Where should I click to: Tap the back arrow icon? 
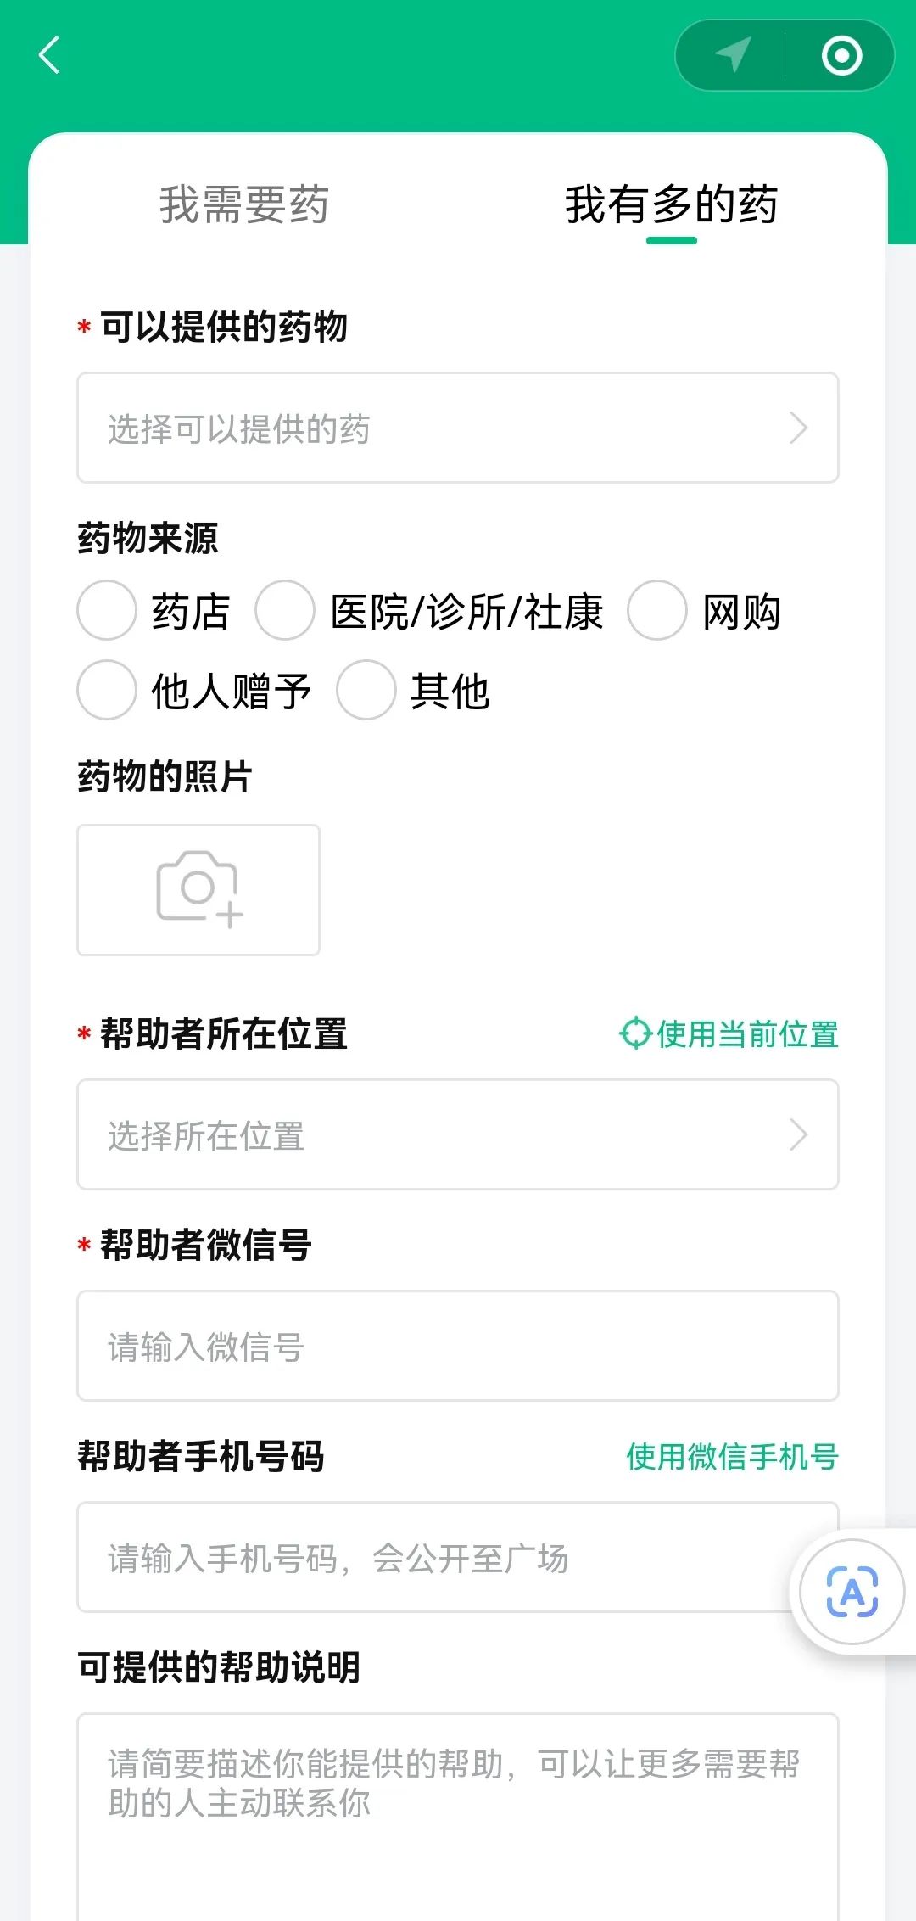tap(50, 55)
